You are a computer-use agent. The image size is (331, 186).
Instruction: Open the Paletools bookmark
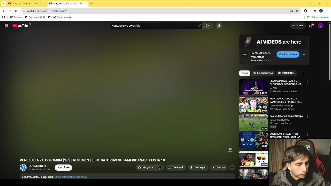[16, 17]
